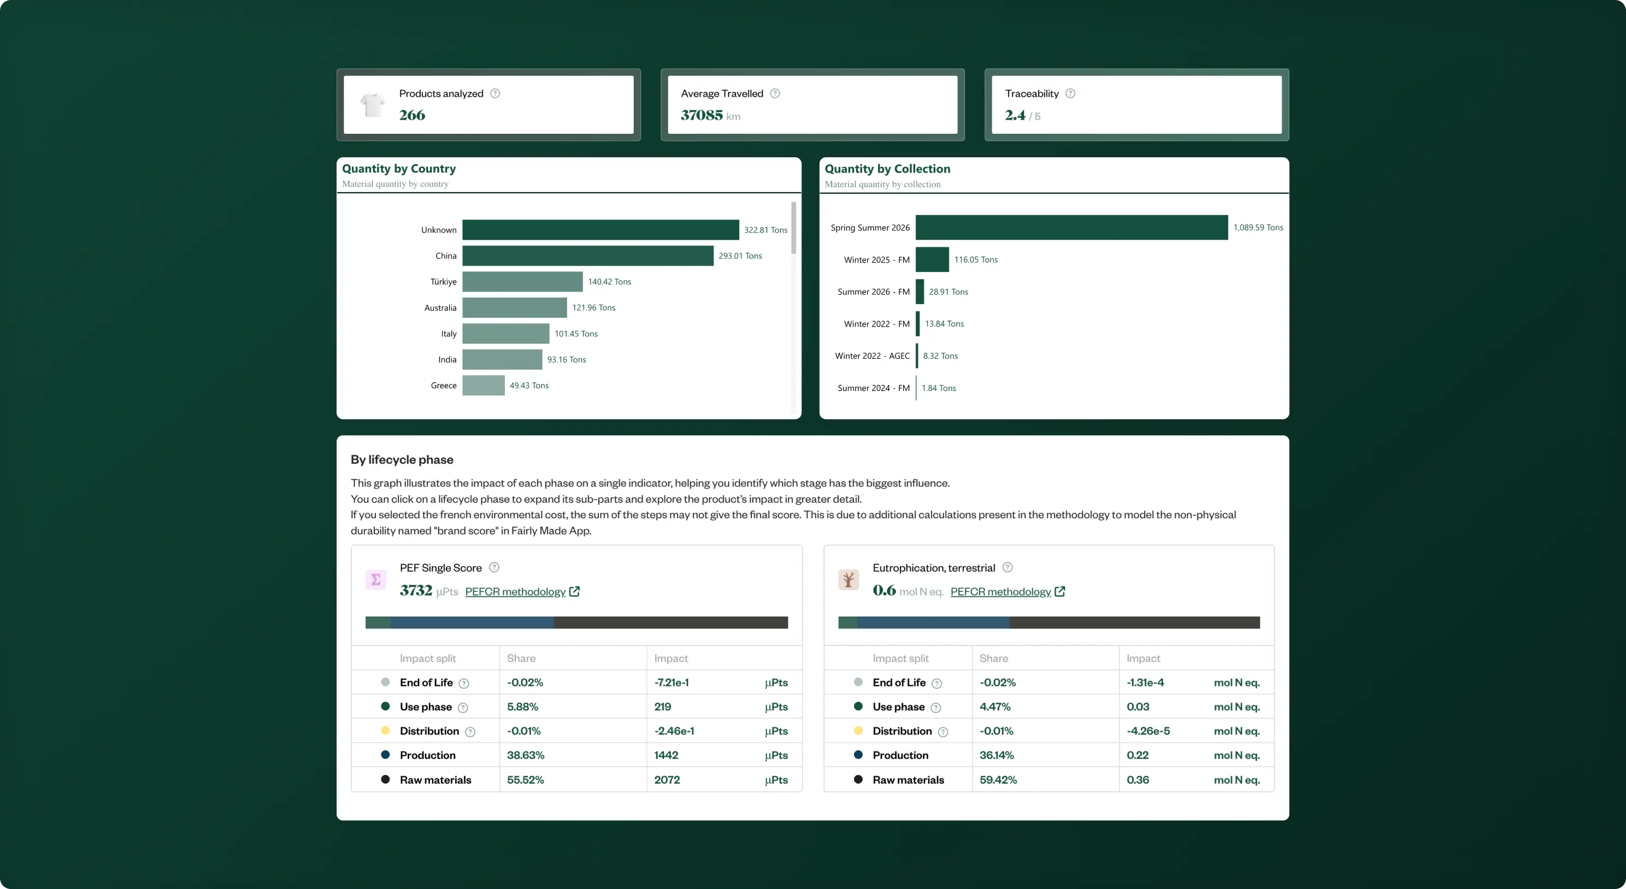
Task: Click the 322.81 Tons value label
Action: [765, 230]
